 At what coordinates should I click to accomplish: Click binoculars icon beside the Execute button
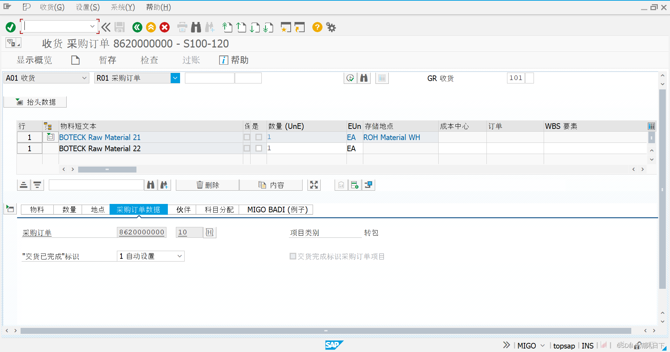pos(364,78)
